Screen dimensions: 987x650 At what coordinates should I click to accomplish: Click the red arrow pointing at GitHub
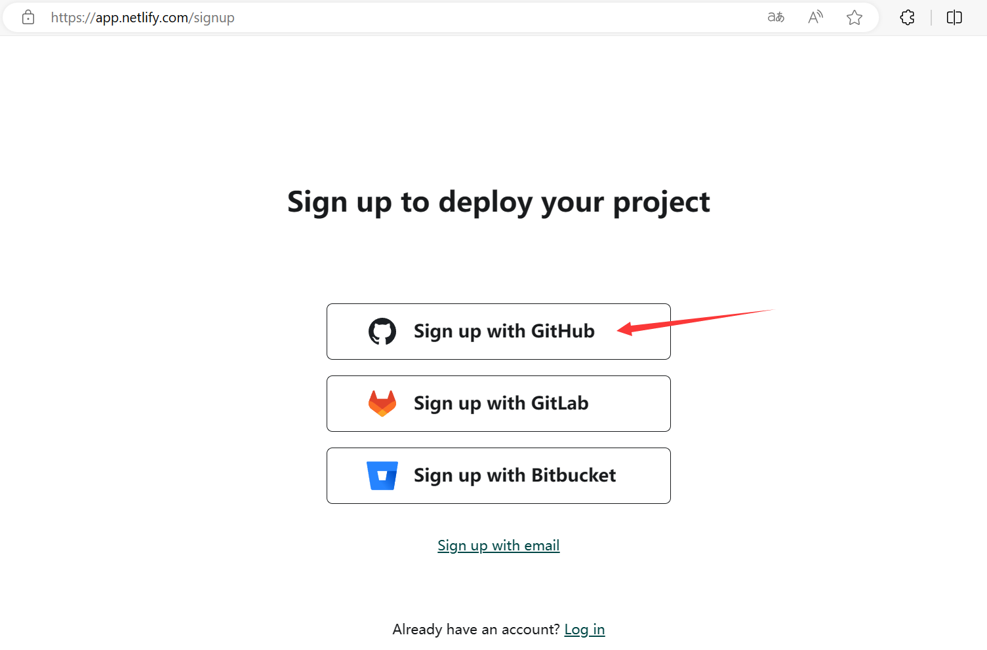(x=696, y=322)
